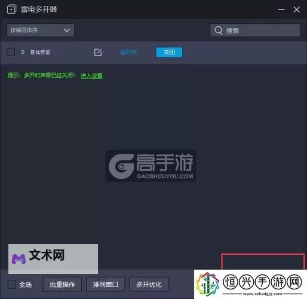Click the LDMultiPlayer add-instance logo icon
This screenshot has width=307, height=299.
pos(11,10)
